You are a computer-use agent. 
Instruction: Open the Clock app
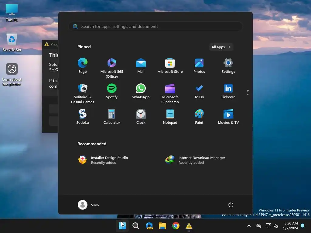coord(141,117)
